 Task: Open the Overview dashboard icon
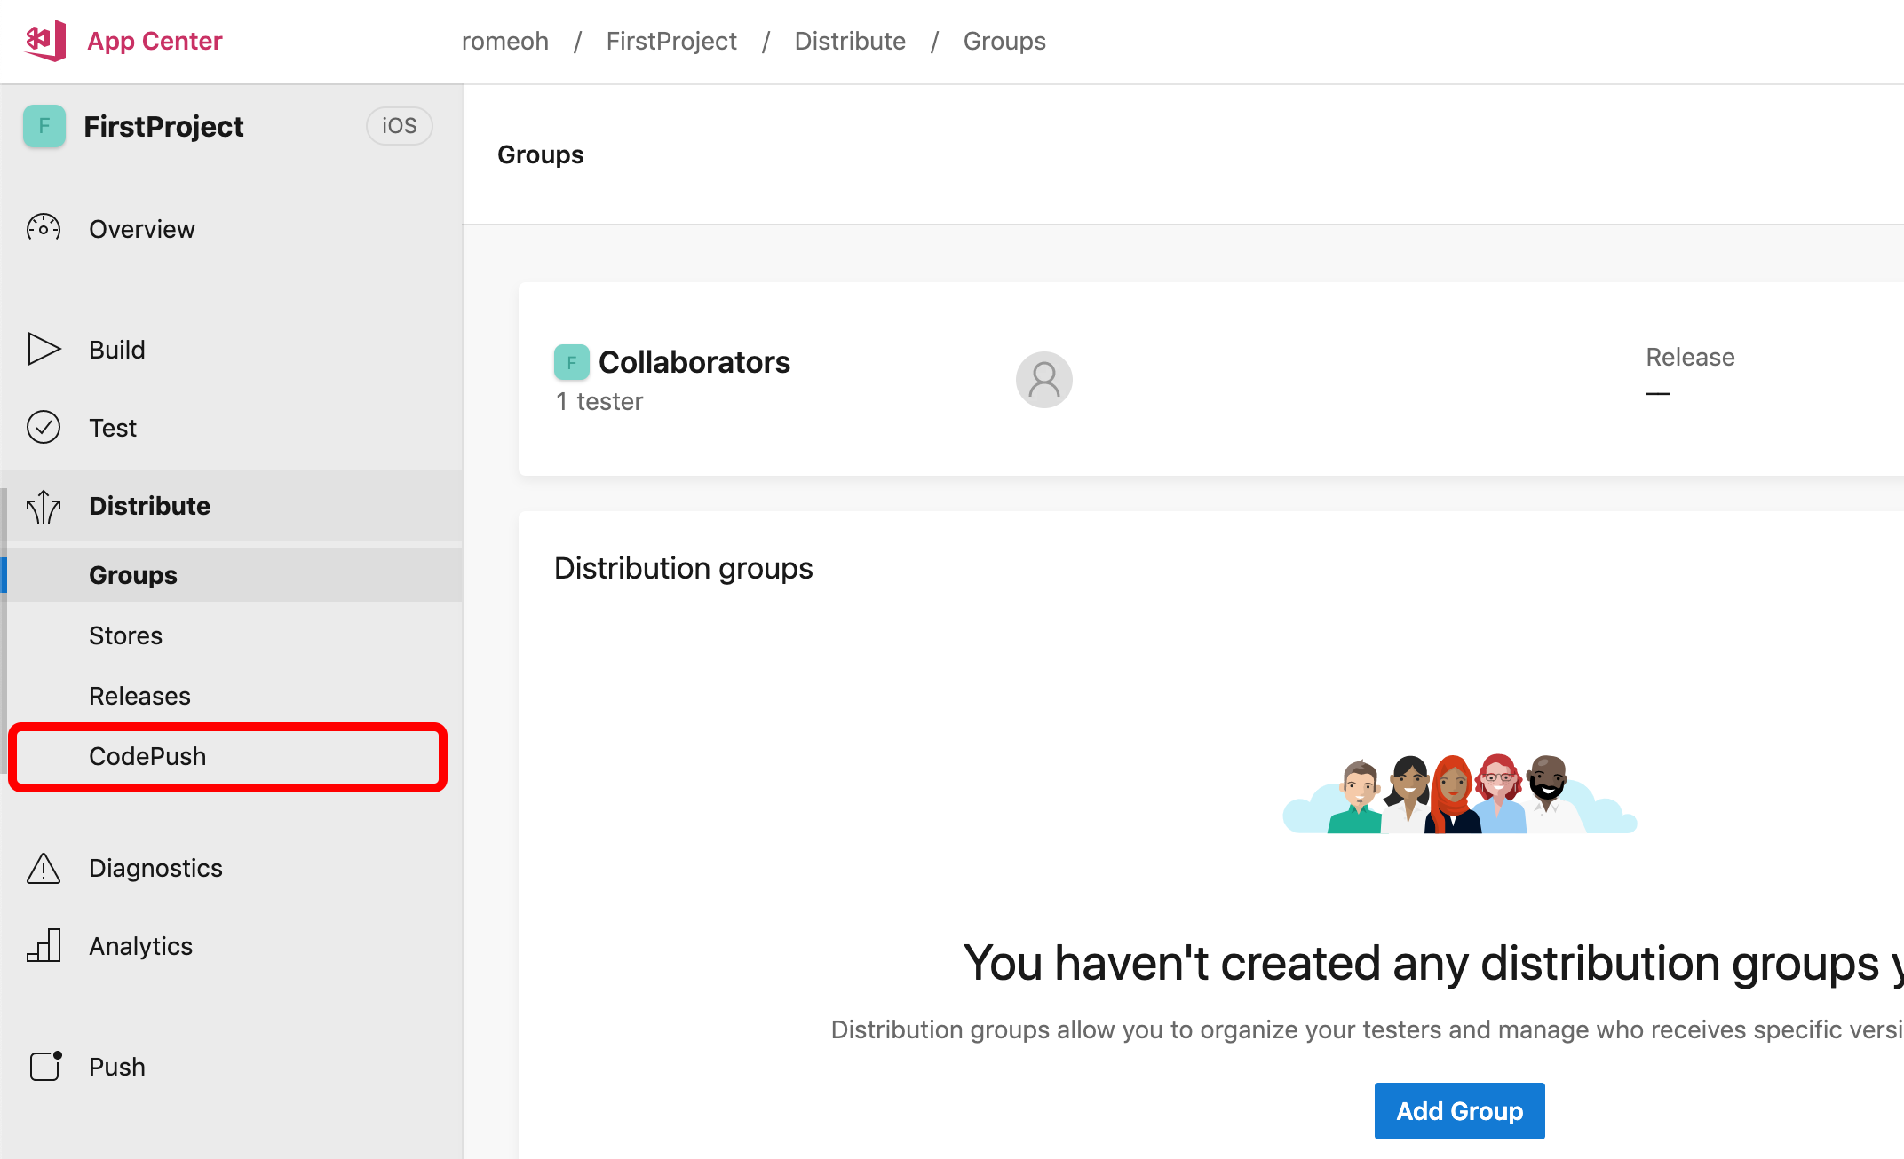point(44,229)
